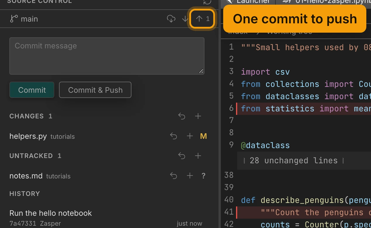Click the 'from dataclasses import' line
Screen dimensions: 371x228
click(306, 96)
